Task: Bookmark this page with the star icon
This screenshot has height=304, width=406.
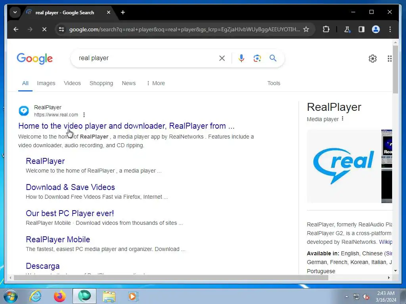Action: point(306,29)
